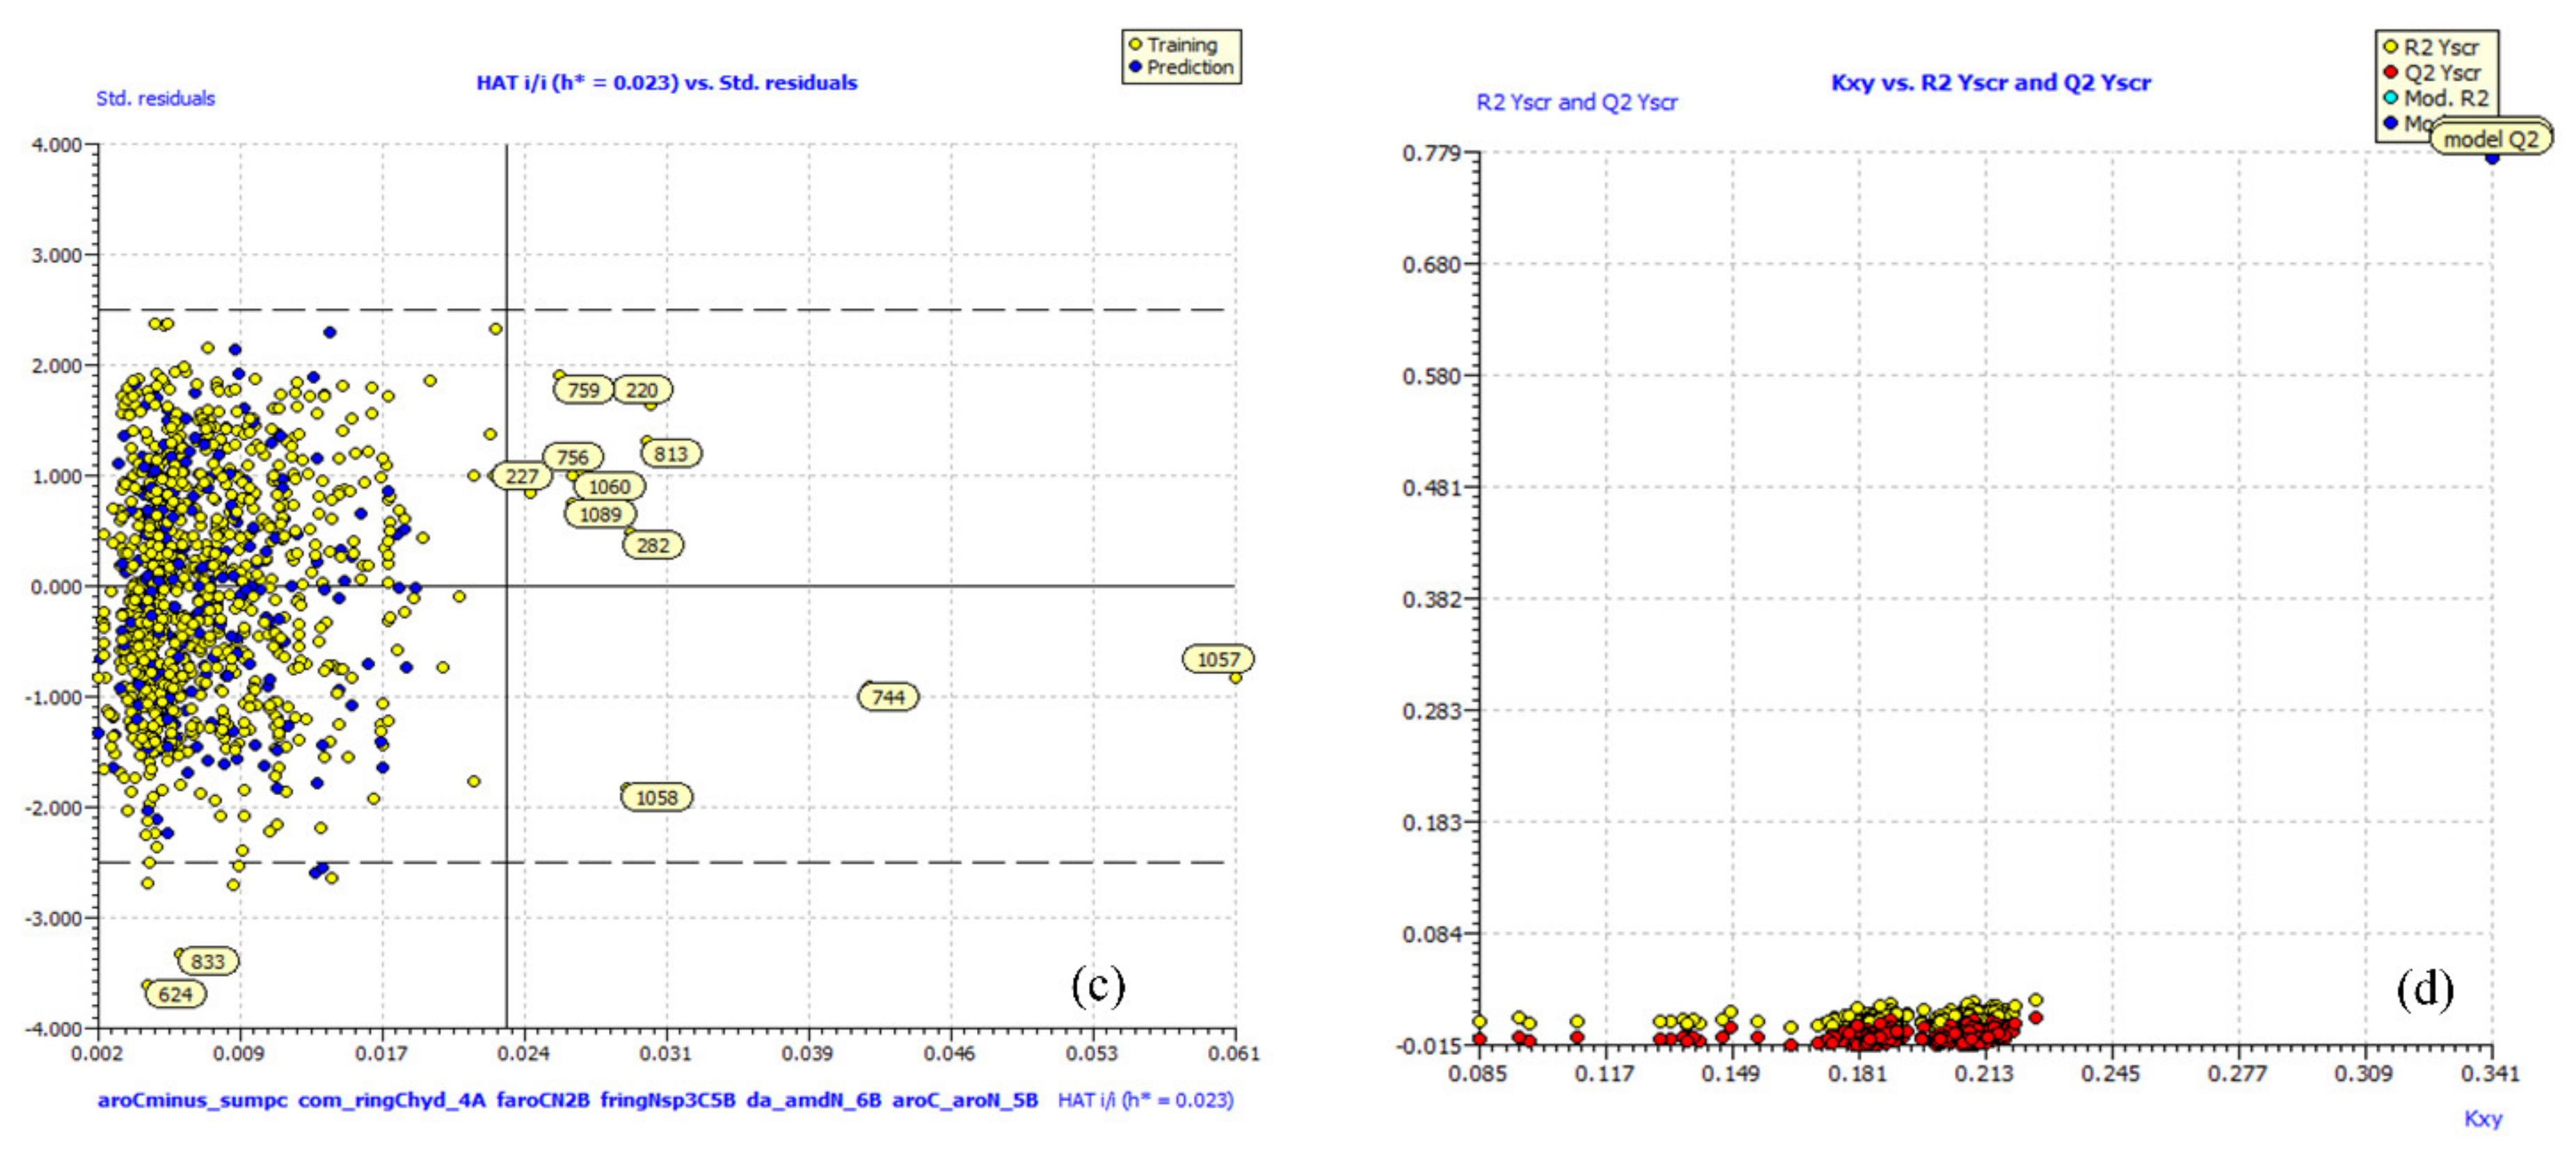Click data point label 759
This screenshot has height=1152, width=2576.
[x=583, y=390]
